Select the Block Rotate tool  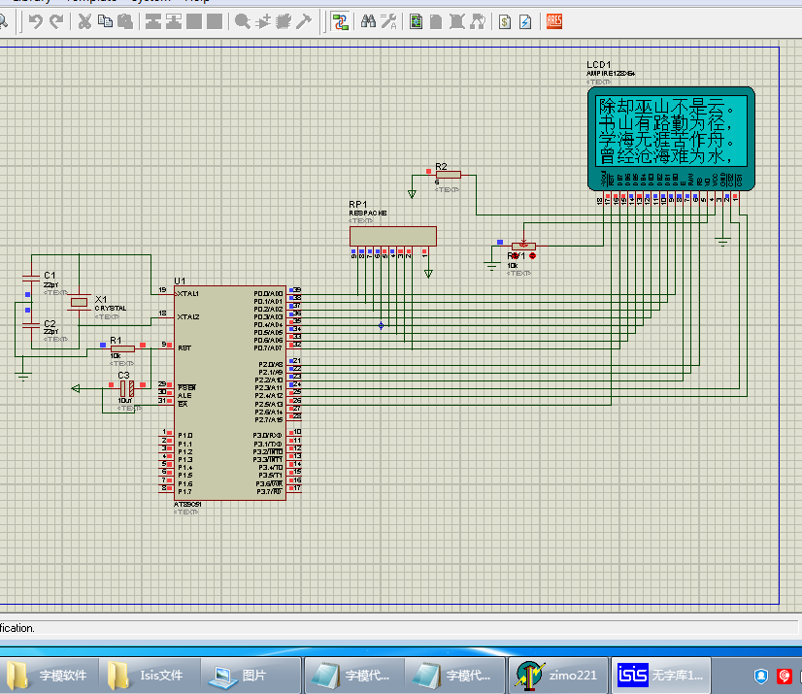[x=194, y=21]
